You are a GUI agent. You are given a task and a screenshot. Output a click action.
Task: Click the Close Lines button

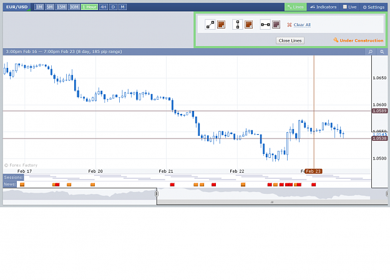point(290,41)
